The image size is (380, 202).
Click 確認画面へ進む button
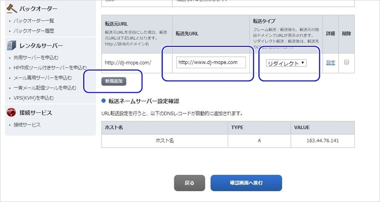(246, 183)
